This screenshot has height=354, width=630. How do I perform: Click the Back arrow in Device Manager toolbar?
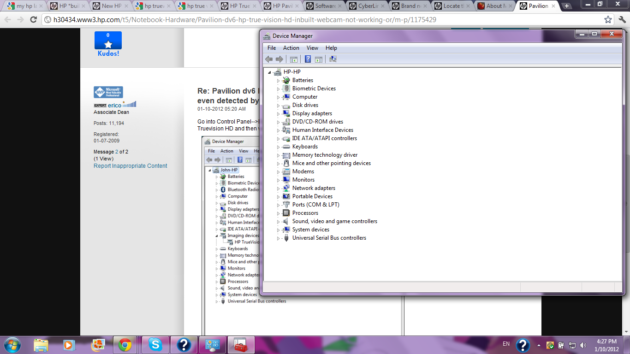pyautogui.click(x=269, y=59)
